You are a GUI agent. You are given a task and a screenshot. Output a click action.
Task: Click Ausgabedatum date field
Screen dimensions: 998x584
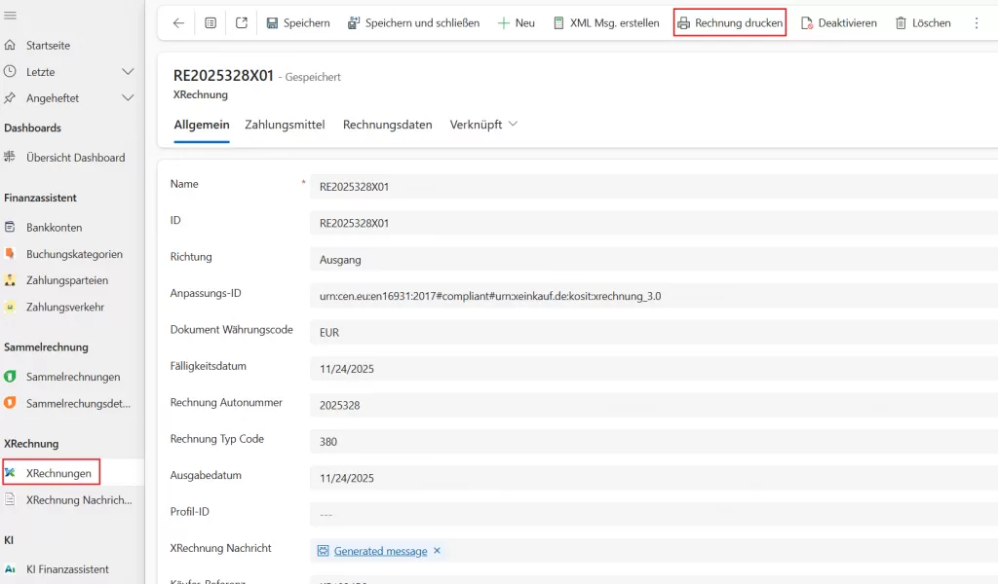[x=654, y=479]
